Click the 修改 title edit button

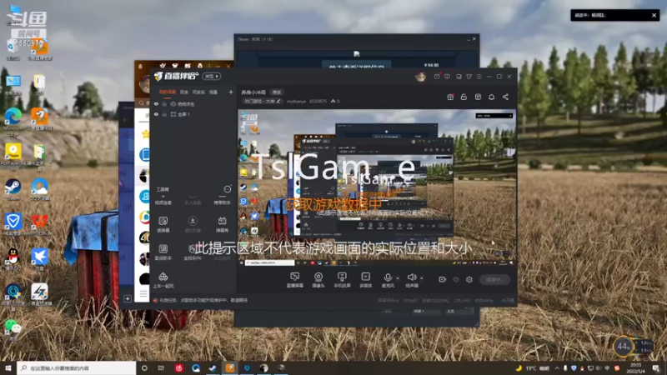point(277,92)
